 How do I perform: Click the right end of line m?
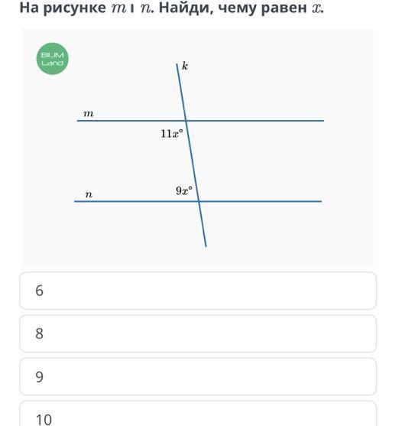tap(323, 120)
